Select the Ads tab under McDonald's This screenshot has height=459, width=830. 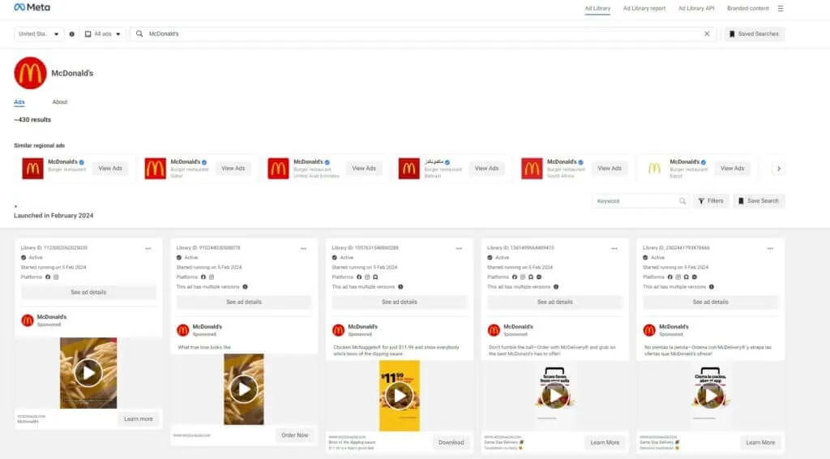19,101
